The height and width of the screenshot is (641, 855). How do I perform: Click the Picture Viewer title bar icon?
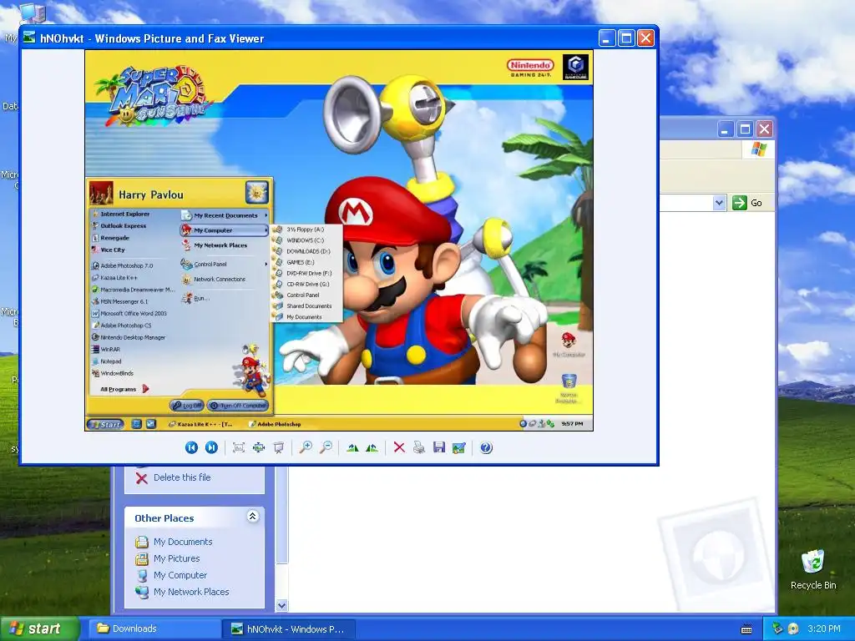pos(29,38)
